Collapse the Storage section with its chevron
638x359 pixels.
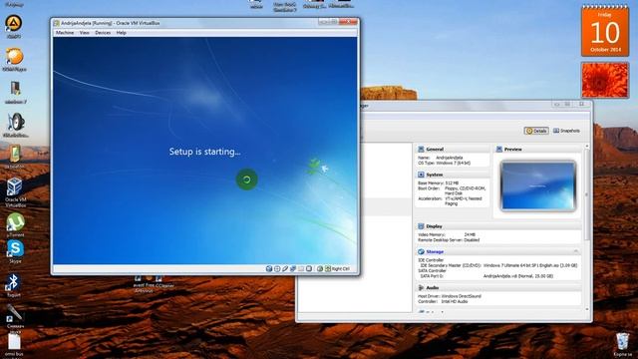point(576,251)
